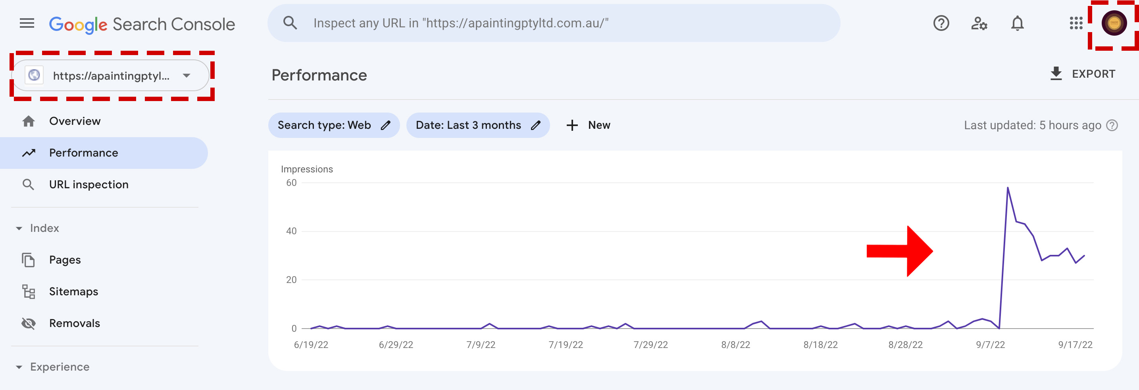Image resolution: width=1139 pixels, height=390 pixels.
Task: Click the Export button
Action: (x=1082, y=74)
